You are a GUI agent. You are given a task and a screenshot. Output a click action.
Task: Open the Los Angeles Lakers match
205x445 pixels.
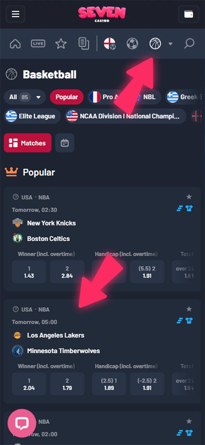(x=55, y=335)
